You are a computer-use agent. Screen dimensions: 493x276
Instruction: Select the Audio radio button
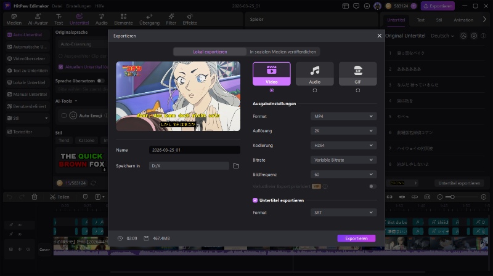pos(315,90)
